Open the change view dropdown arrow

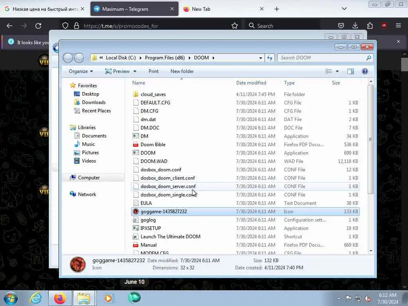pos(337,71)
